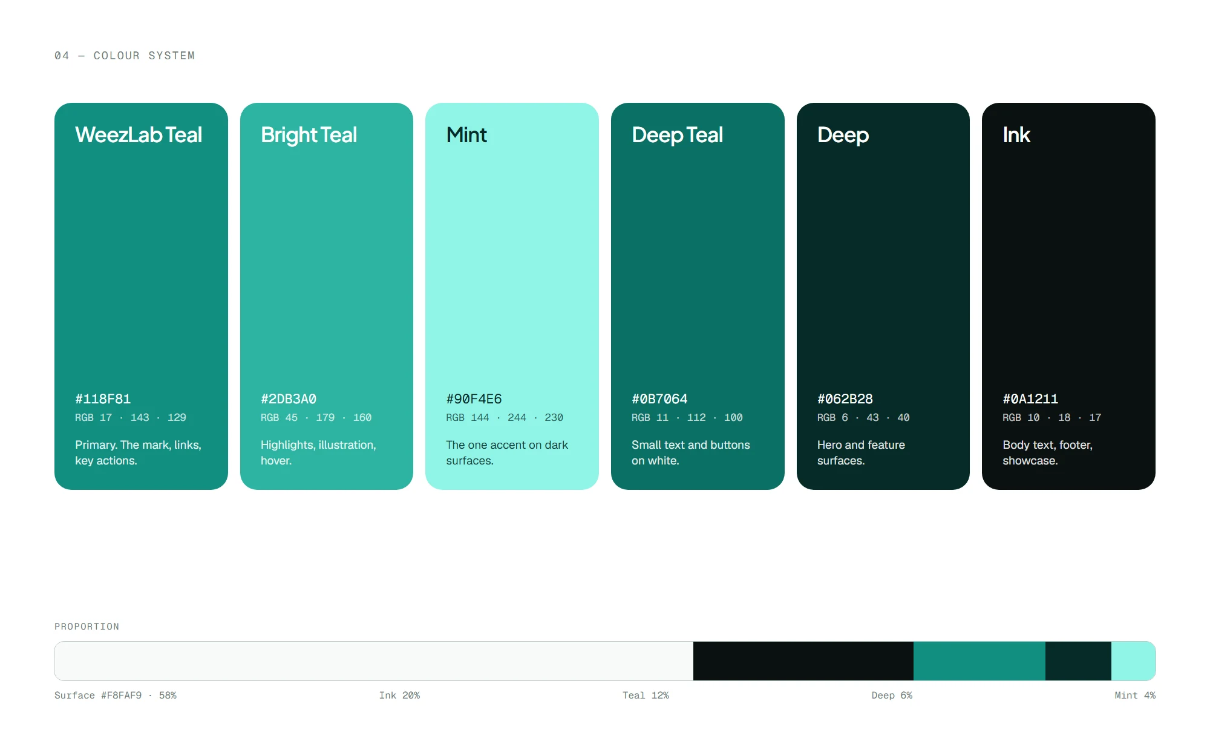Click the PROPORTION label
The width and height of the screenshot is (1210, 756).
click(87, 627)
